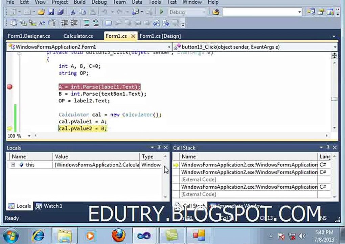Image resolution: width=345 pixels, height=244 pixels.
Task: Click the Navigate Backward icon
Action: pos(135,12)
